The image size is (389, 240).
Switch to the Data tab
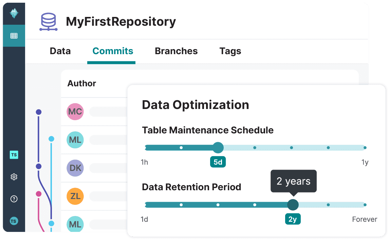tap(60, 51)
